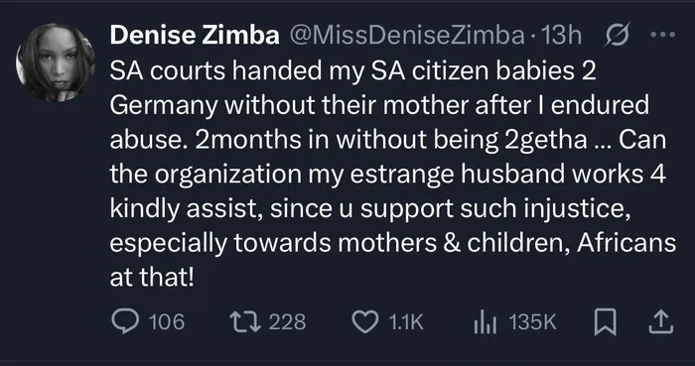Click the 106 replies count
695x366 pixels.
(x=167, y=321)
